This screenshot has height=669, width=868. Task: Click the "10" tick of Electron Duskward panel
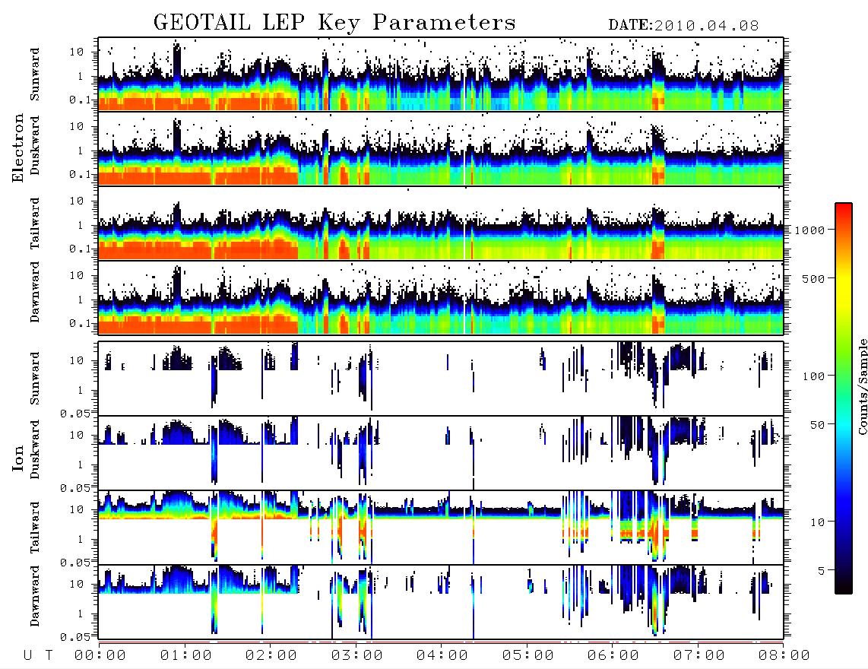[x=77, y=126]
